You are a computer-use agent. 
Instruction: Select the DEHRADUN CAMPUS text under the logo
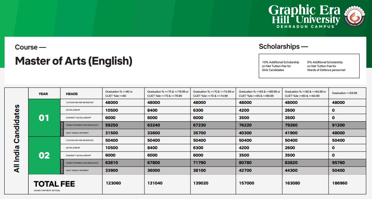[x=305, y=27]
